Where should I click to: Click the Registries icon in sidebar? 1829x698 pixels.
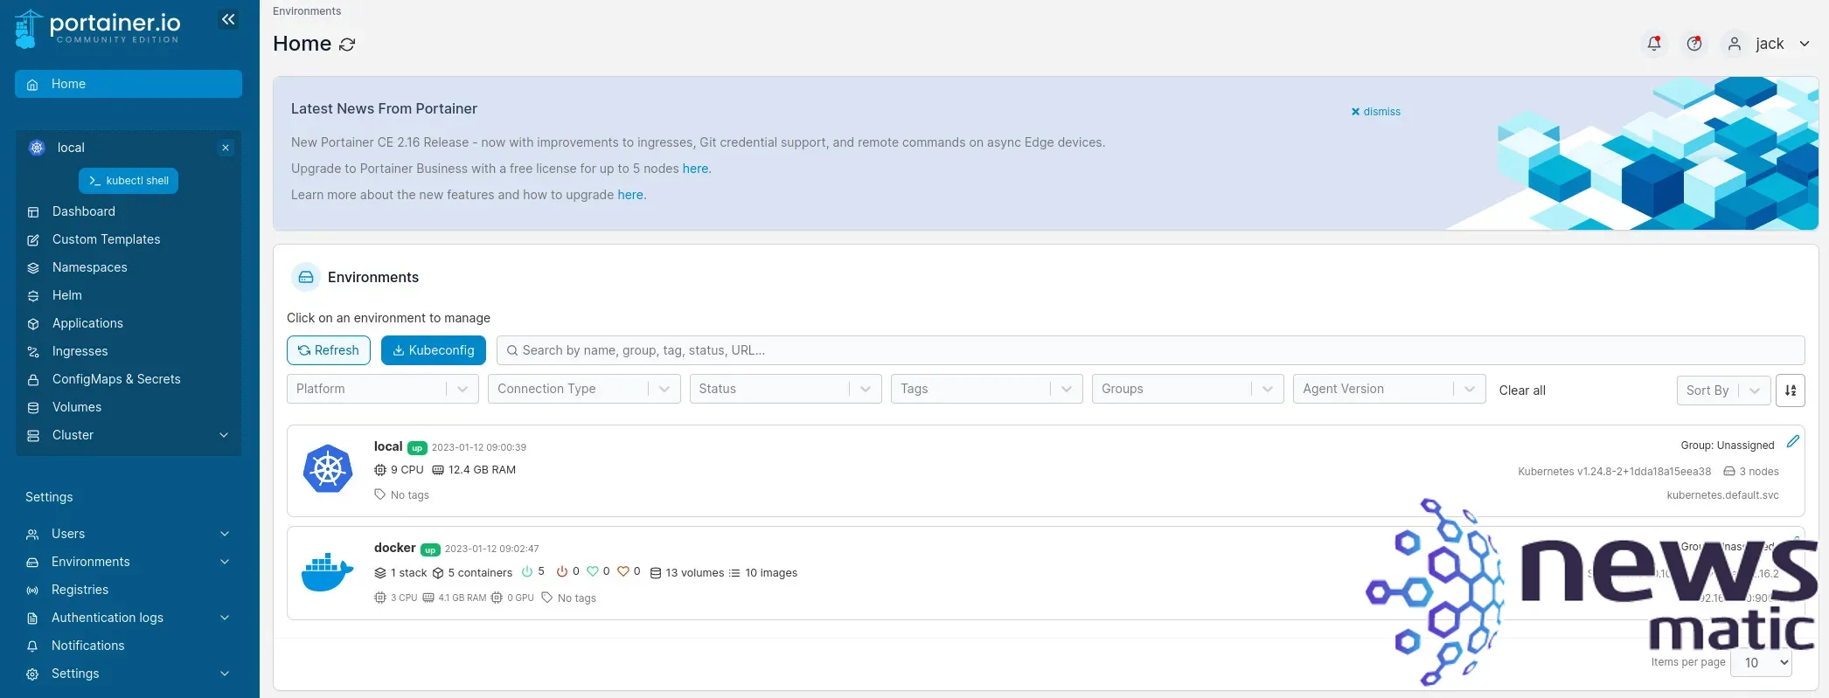32,591
